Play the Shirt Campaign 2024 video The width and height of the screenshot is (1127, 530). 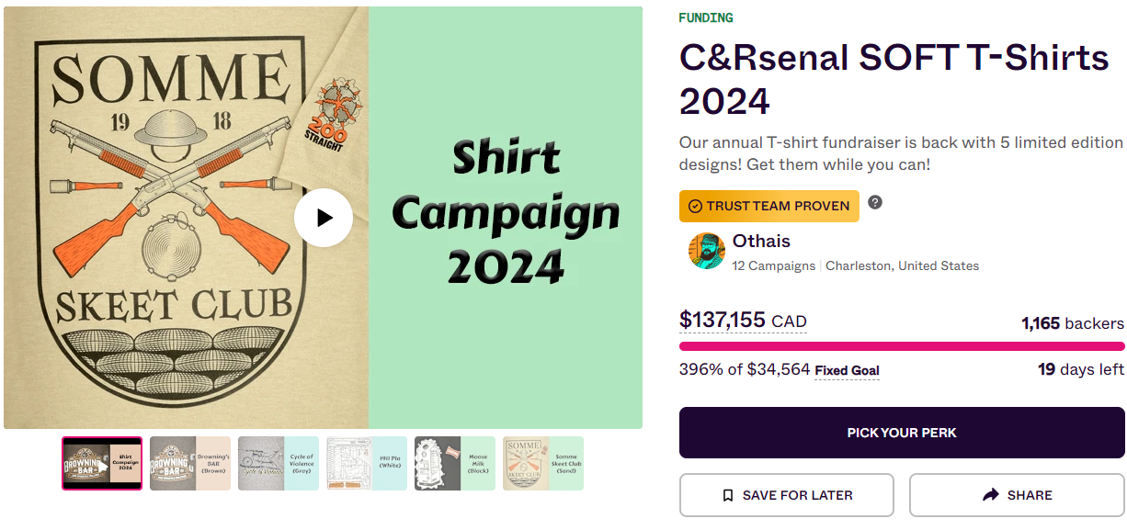323,218
